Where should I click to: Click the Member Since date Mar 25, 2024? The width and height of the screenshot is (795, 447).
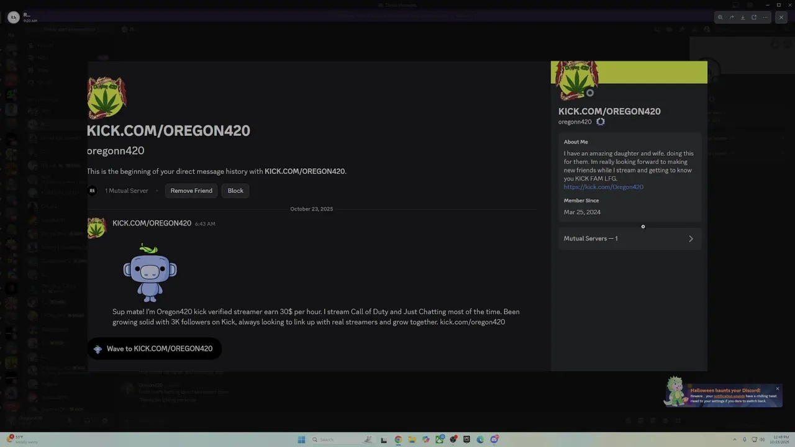582,212
